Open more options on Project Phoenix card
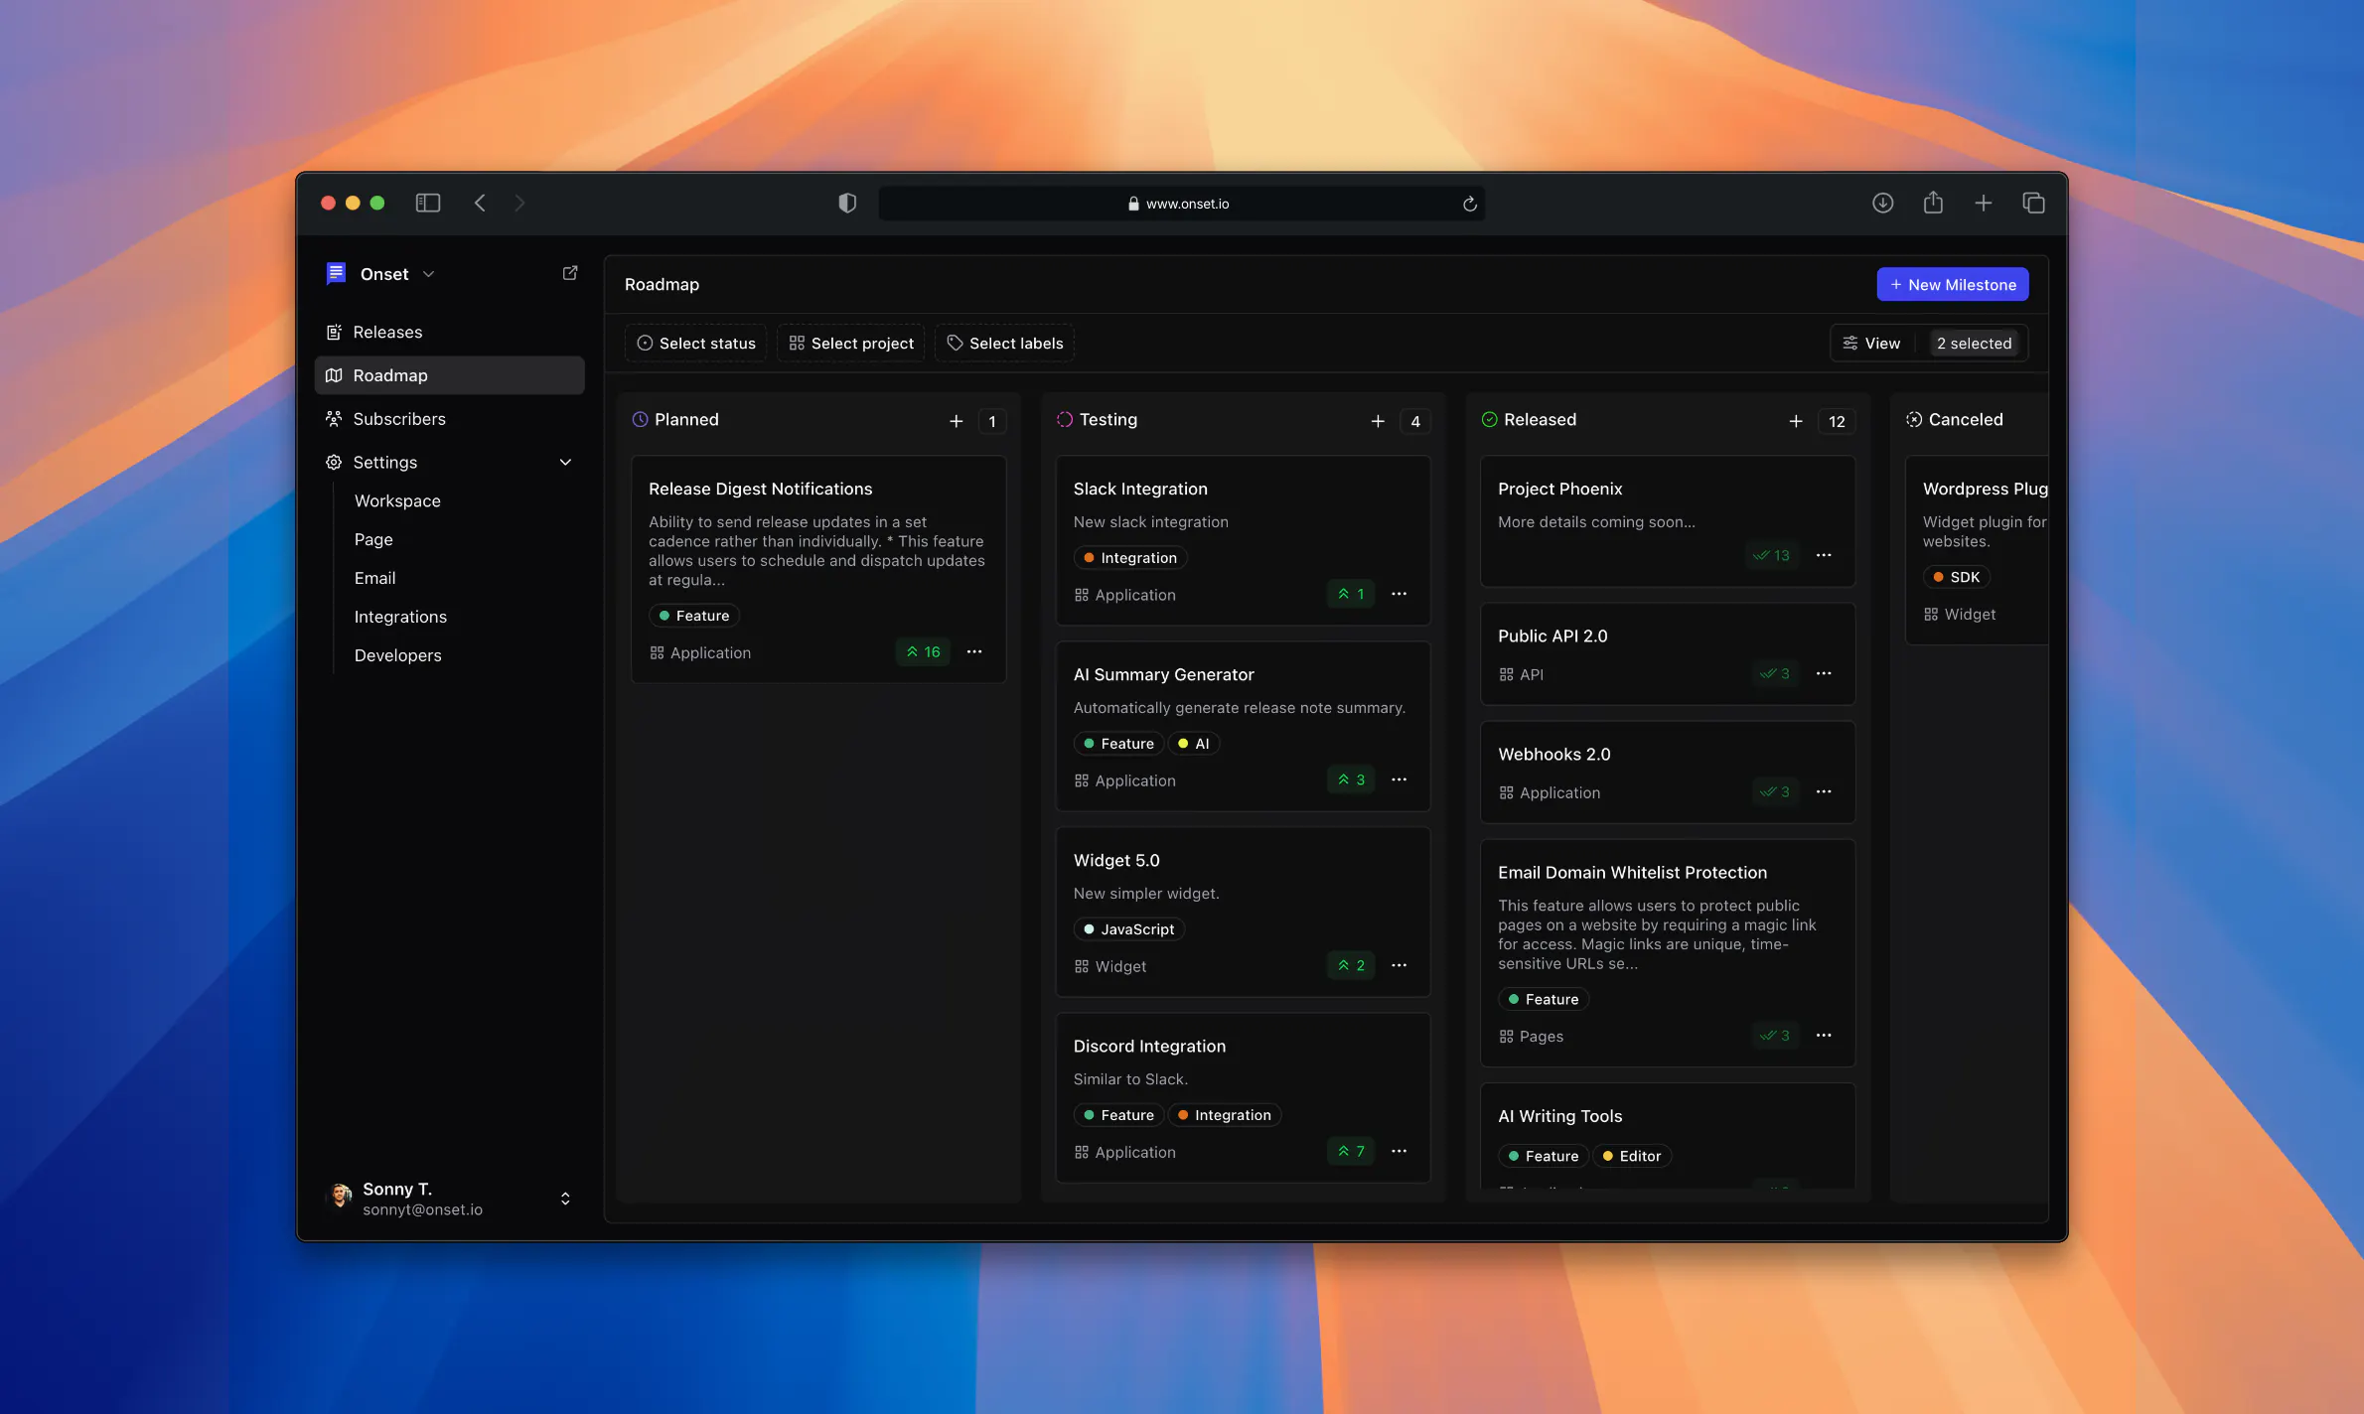This screenshot has height=1414, width=2364. (1824, 555)
